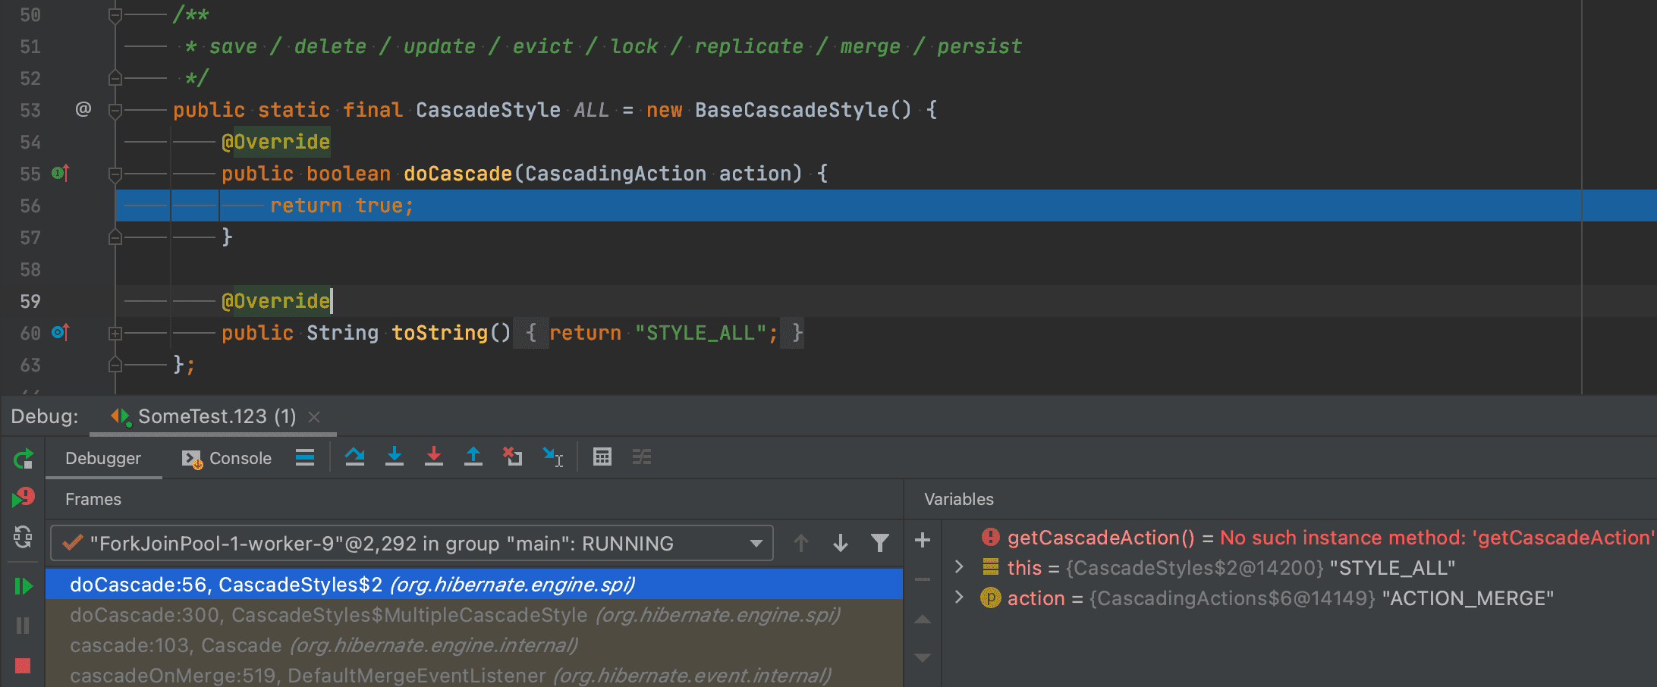Expand the 'action' variable node

pyautogui.click(x=959, y=598)
